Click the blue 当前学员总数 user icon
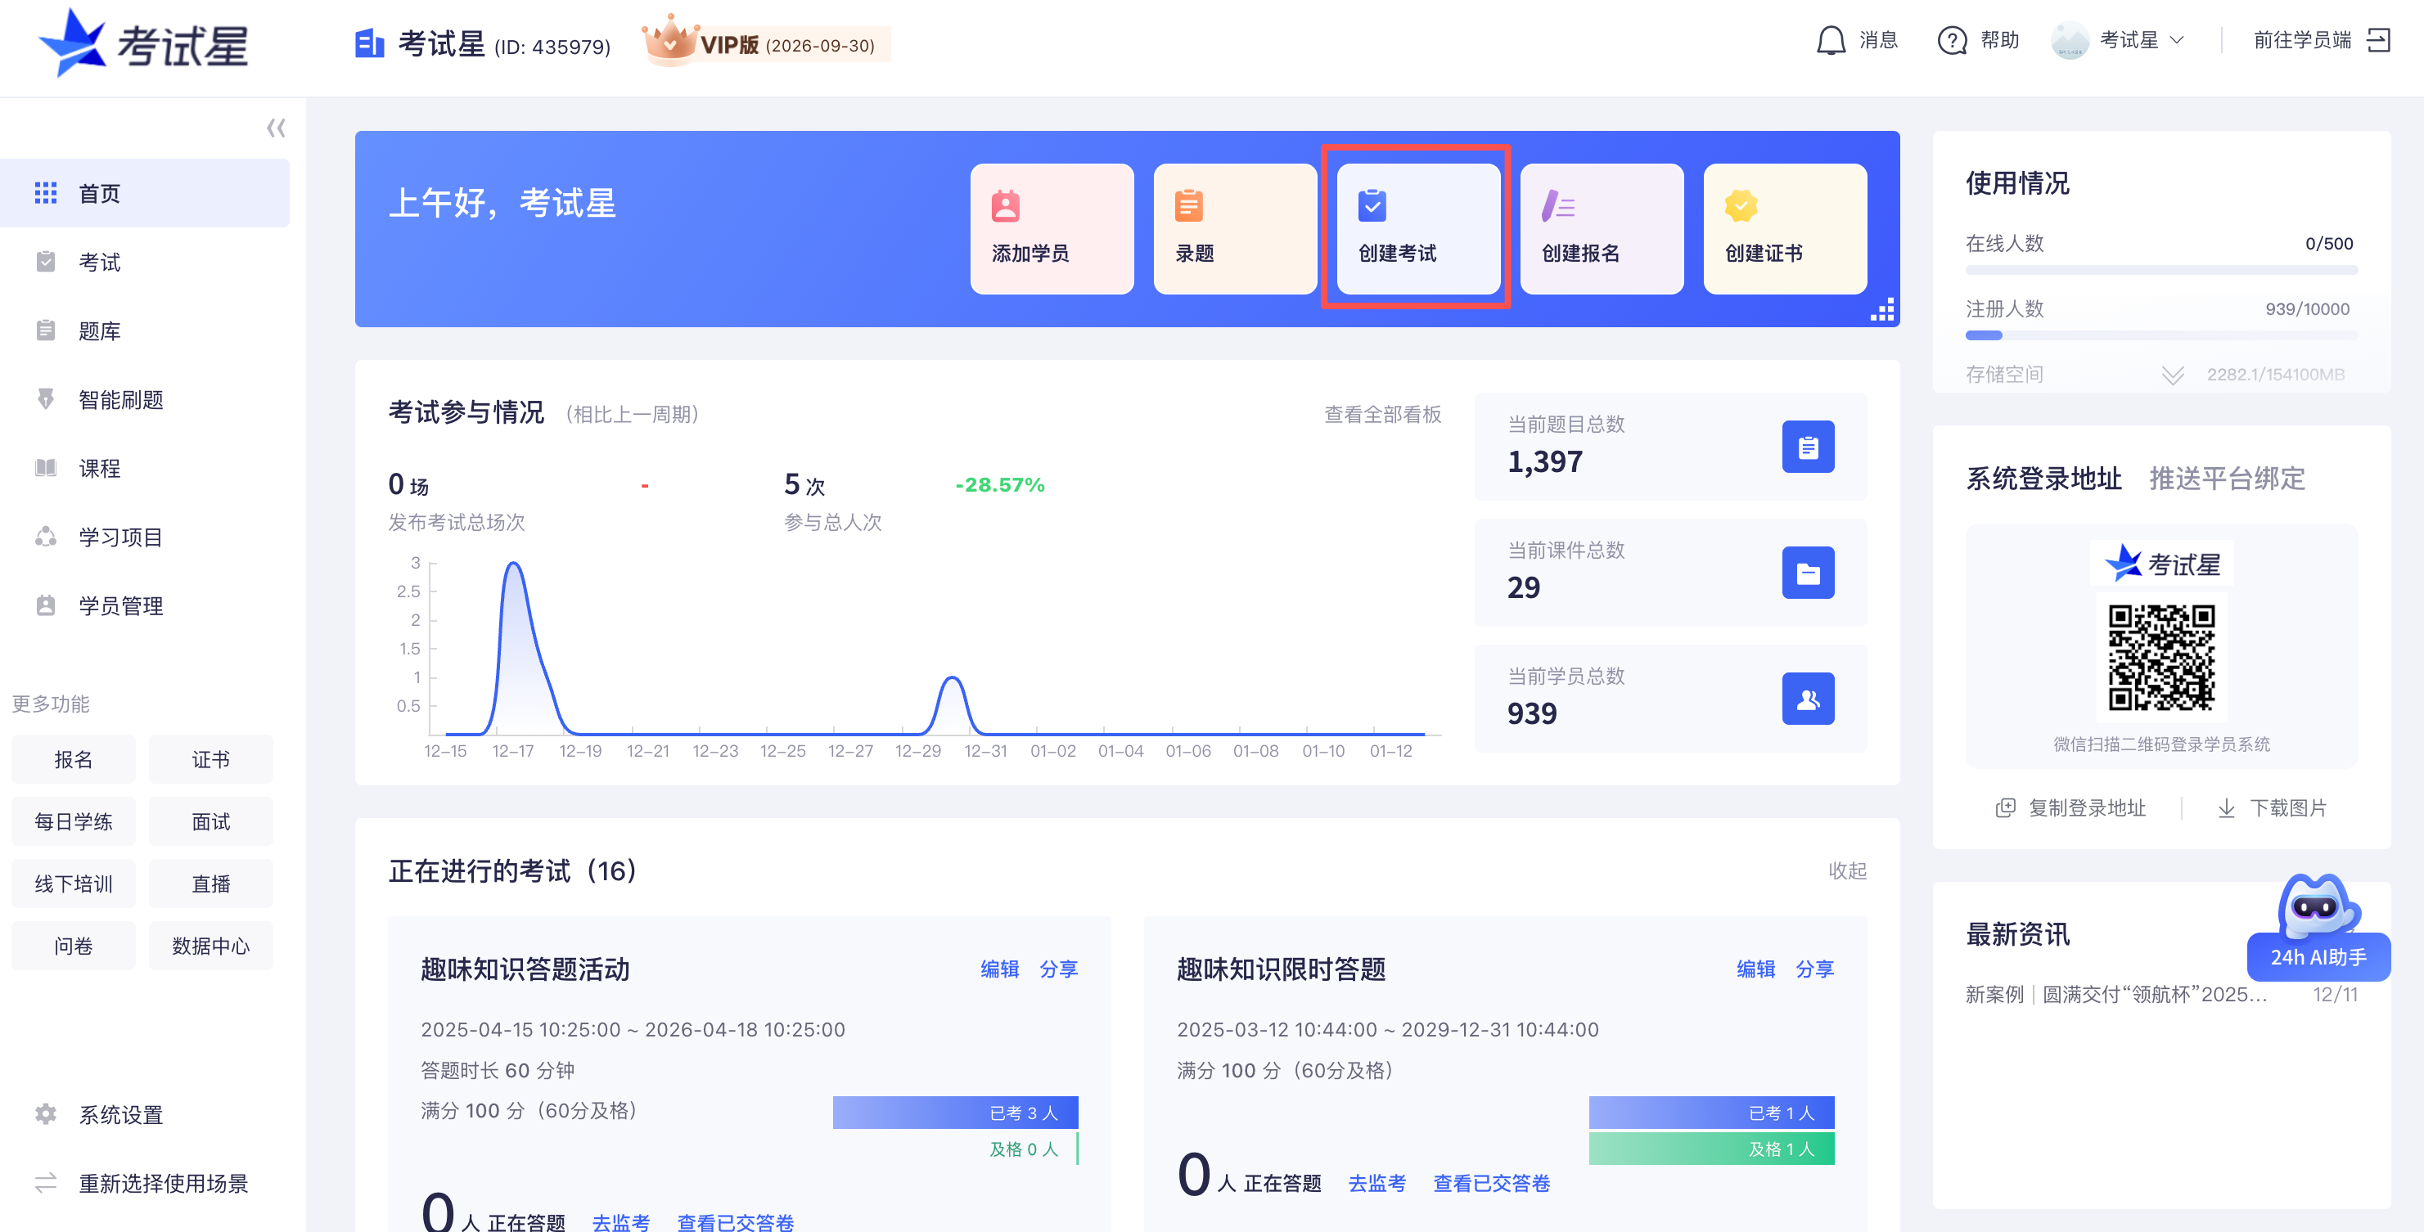Screen dimensions: 2424x1232 pyautogui.click(x=1807, y=699)
